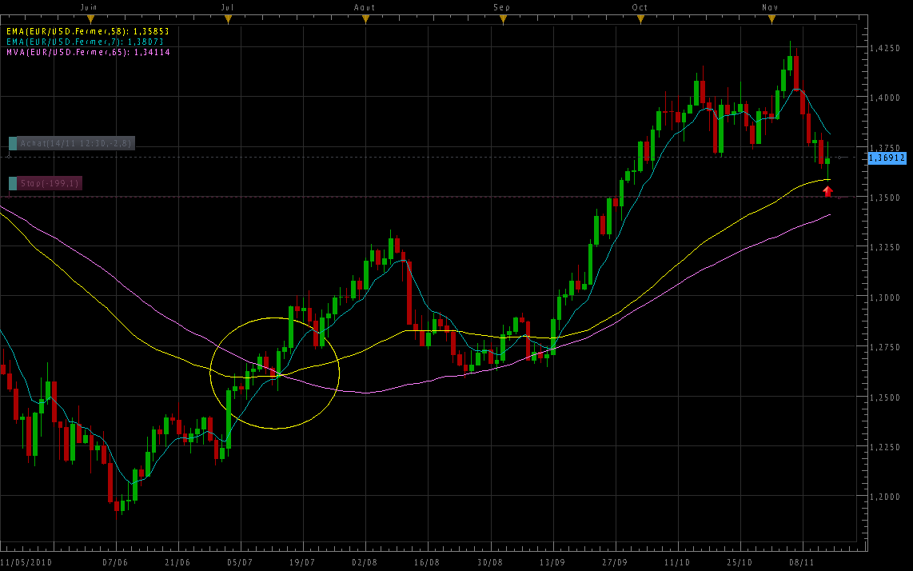Click the 13/09 date axis label
Image resolution: width=913 pixels, height=571 pixels.
coord(552,563)
